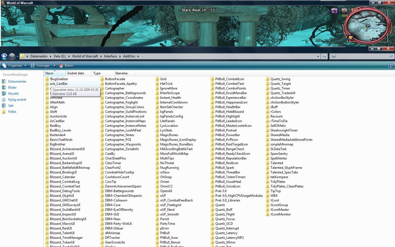Screen dimensions: 395x247
Task: Click the World of Warcraft title bar icon
Action: [3, 3]
